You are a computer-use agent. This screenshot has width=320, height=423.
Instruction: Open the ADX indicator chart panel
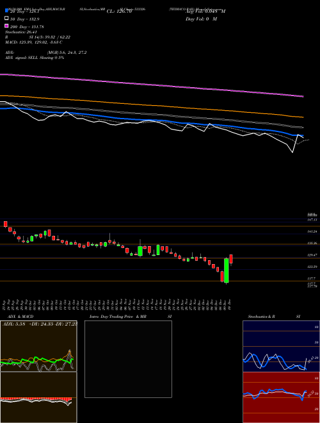click(38, 346)
